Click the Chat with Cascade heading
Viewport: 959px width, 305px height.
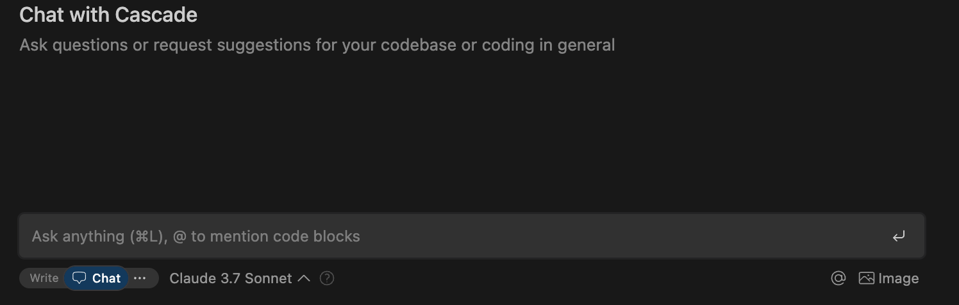point(108,15)
